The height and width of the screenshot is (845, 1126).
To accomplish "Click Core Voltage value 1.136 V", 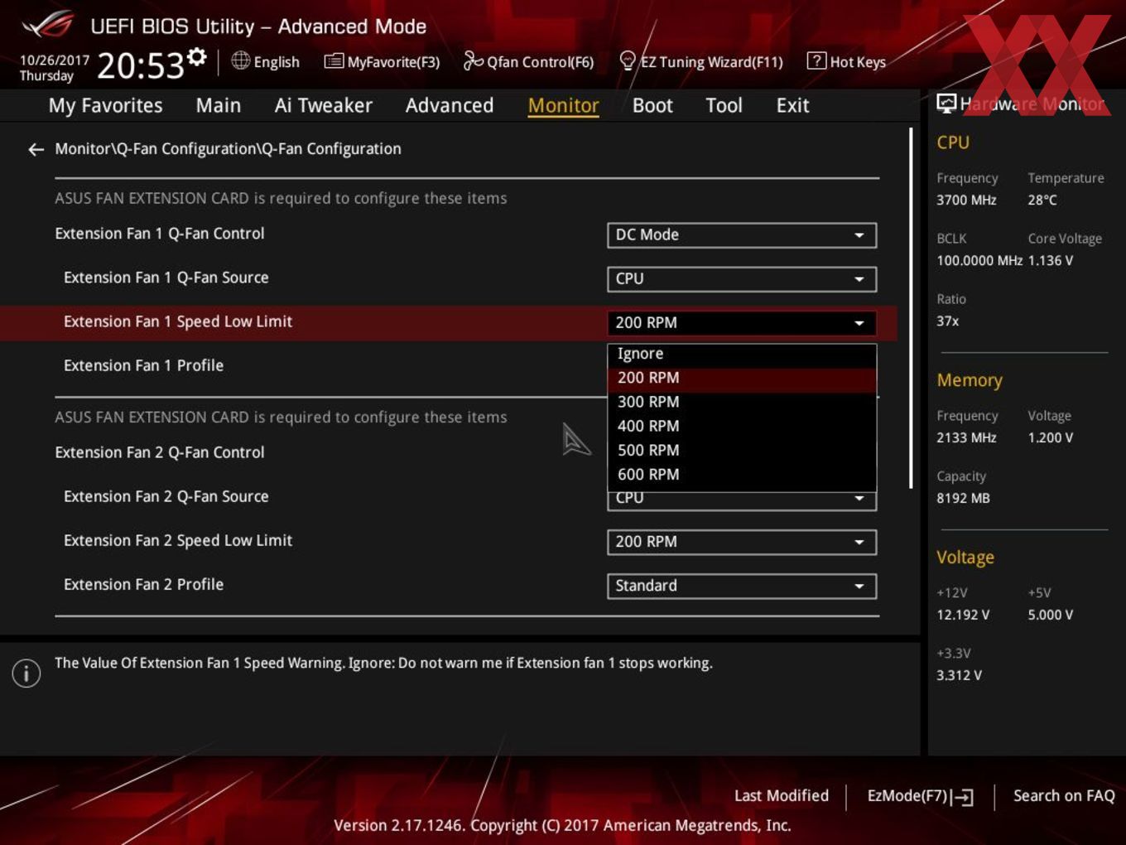I will [1051, 260].
